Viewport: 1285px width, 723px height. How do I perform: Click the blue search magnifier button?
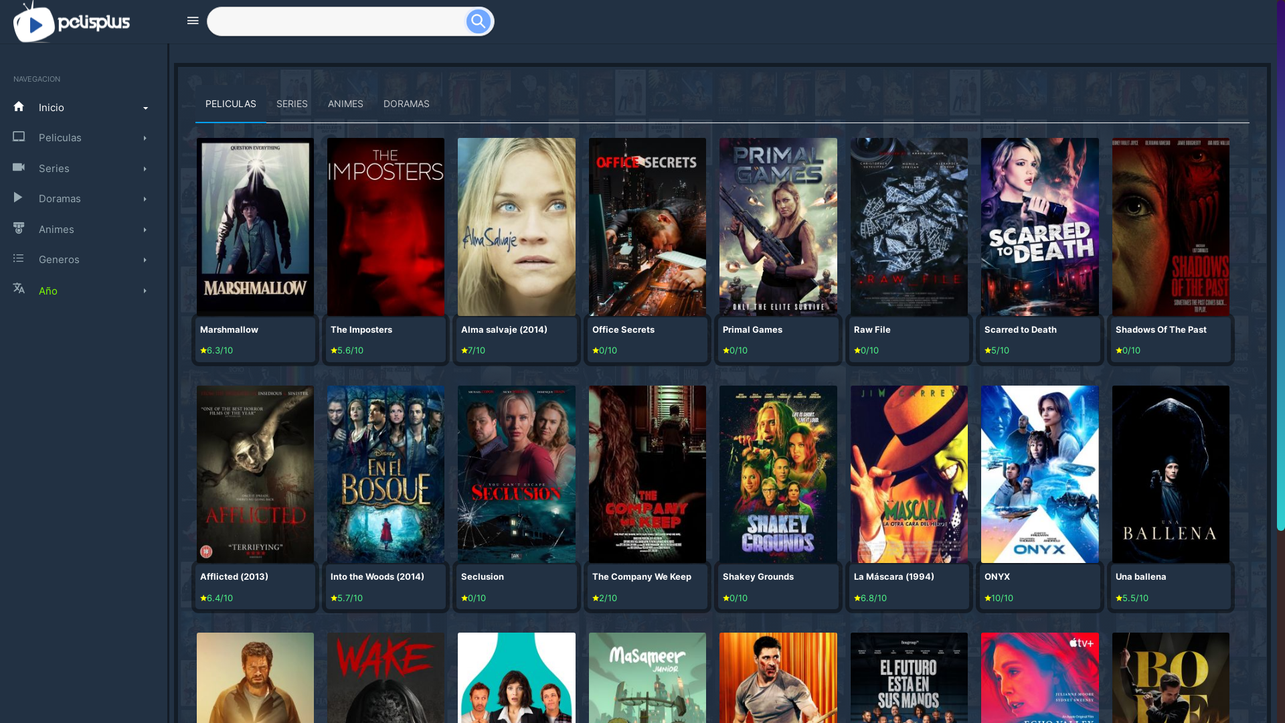478,21
